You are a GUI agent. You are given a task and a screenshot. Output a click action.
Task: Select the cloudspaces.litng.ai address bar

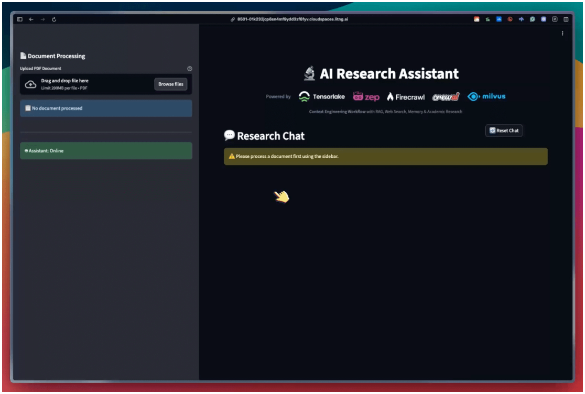coord(292,19)
